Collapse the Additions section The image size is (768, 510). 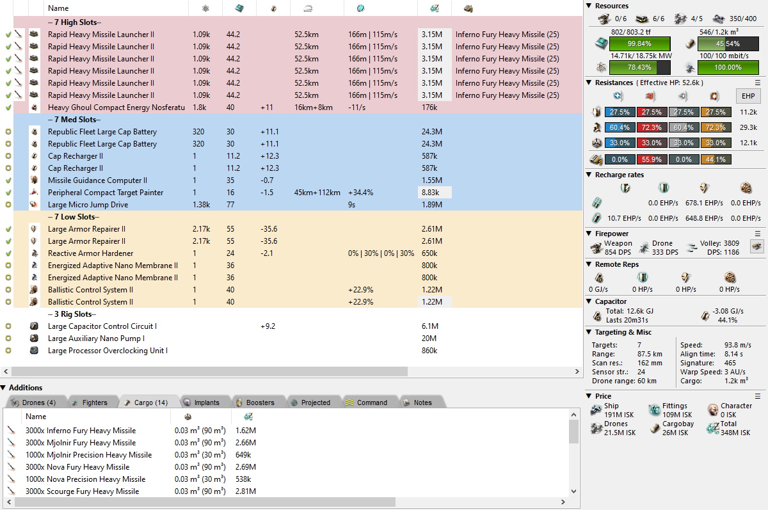point(4,387)
